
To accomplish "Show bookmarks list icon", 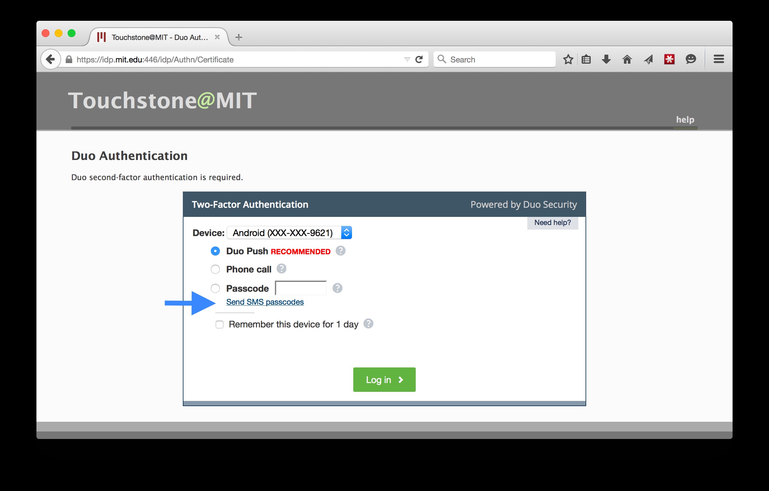I will [586, 60].
